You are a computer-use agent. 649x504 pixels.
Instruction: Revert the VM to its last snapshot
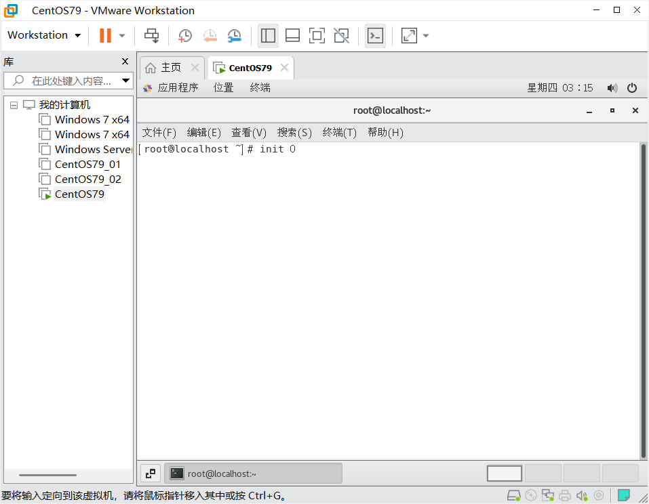(x=210, y=35)
